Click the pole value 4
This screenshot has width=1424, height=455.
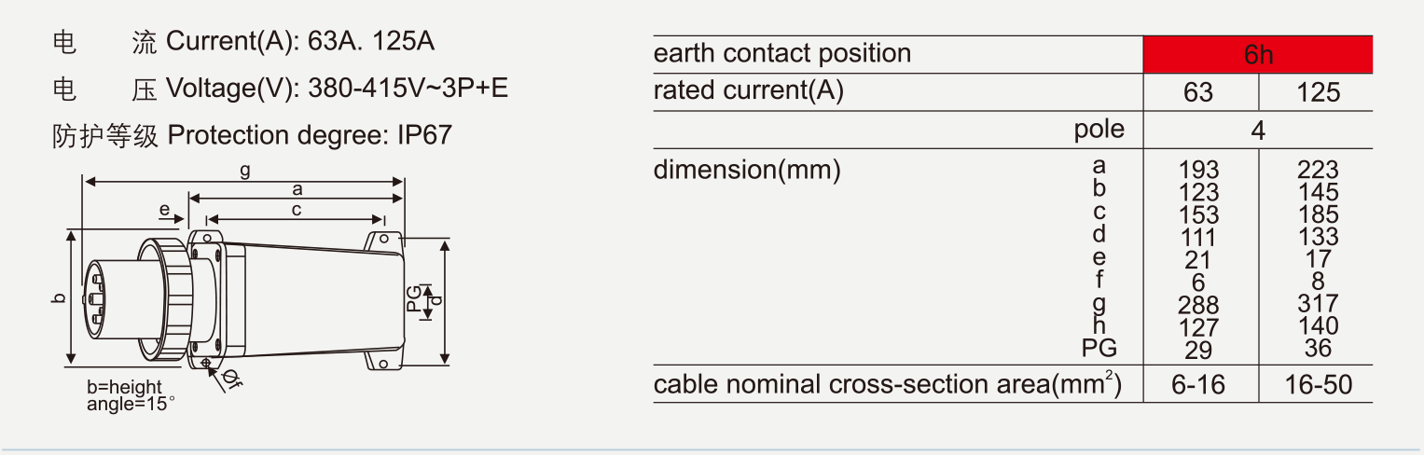click(x=1258, y=130)
